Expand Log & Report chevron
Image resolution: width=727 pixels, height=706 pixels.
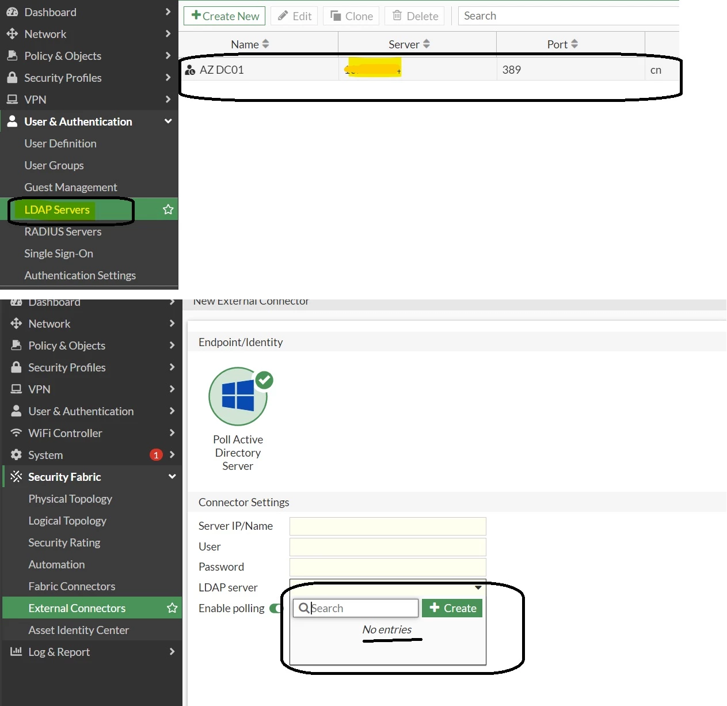172,652
